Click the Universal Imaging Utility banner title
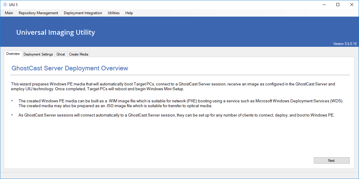Screen dimensions: 359x179 click(56, 32)
